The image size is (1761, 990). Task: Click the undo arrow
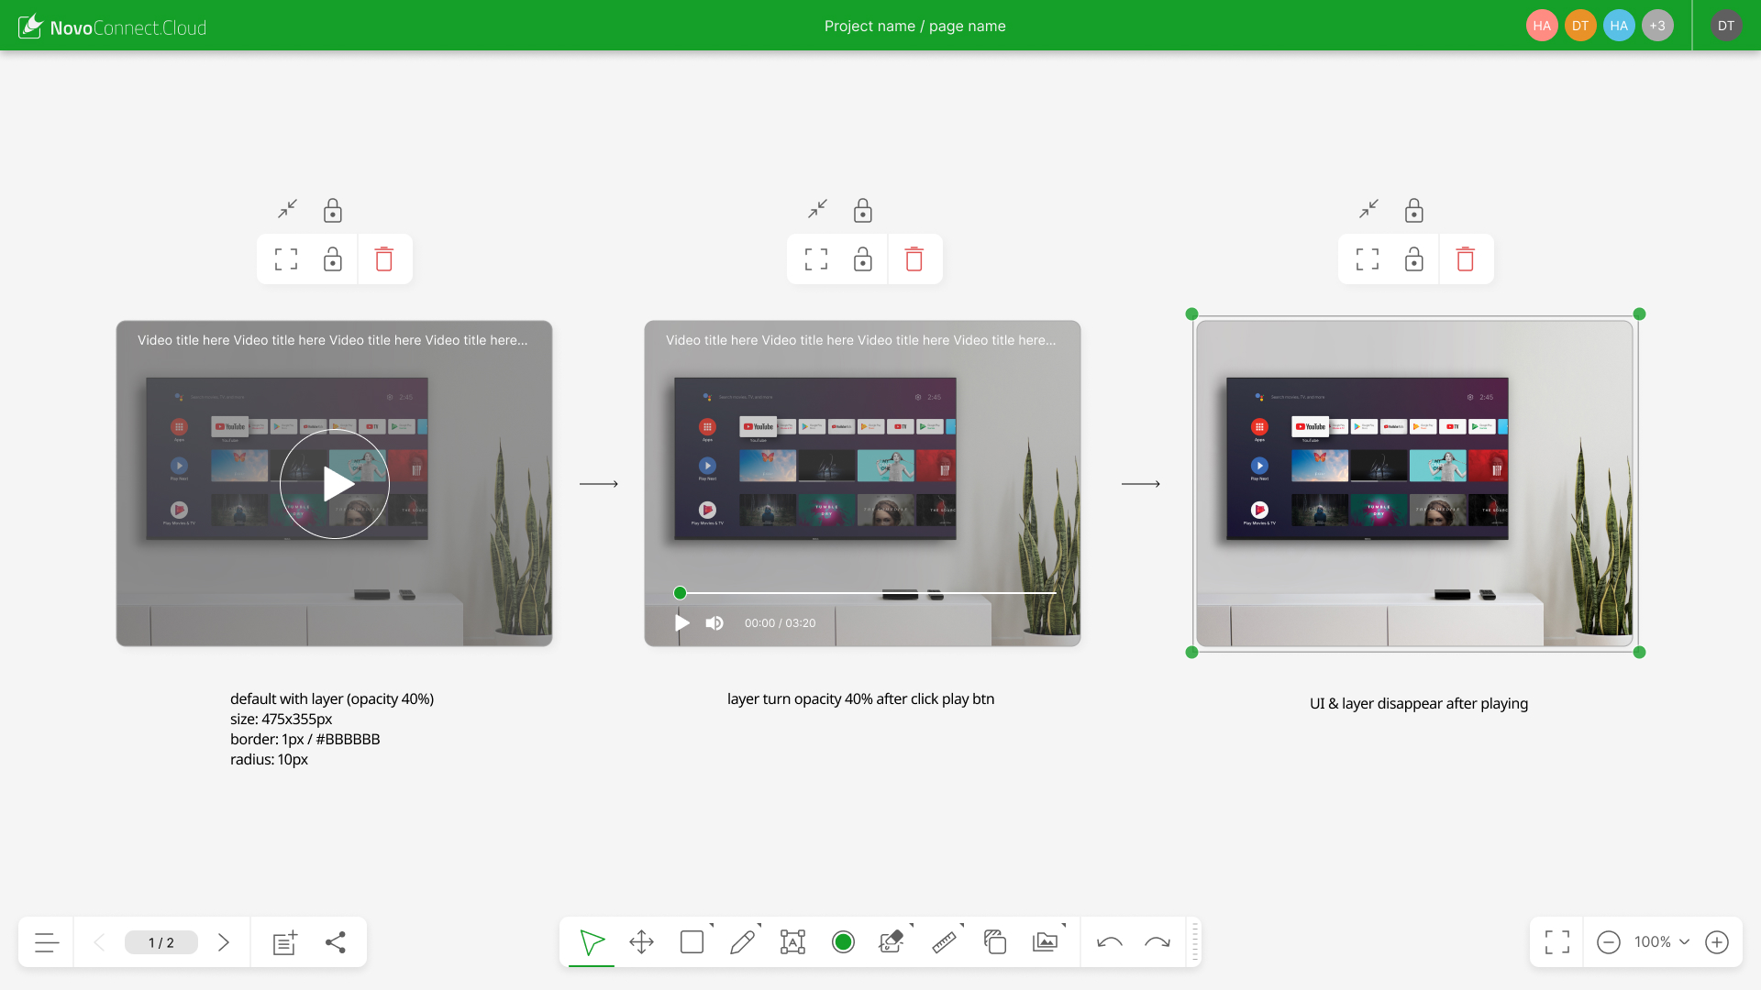[1110, 942]
